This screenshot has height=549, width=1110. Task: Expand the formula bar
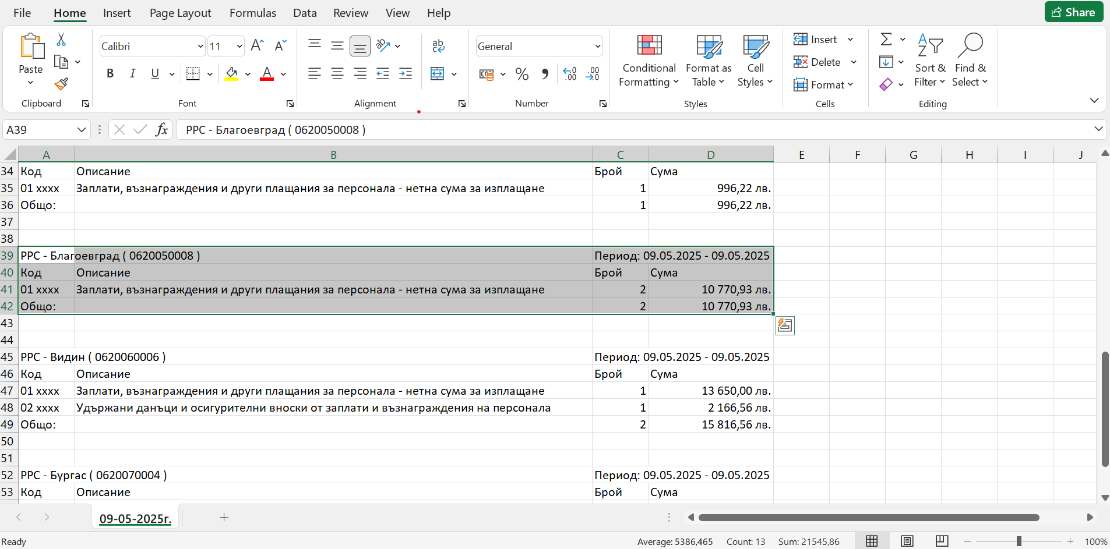[x=1098, y=129]
